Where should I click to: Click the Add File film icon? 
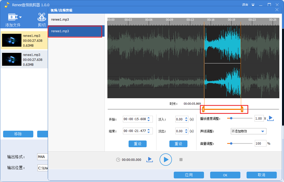pyautogui.click(x=13, y=17)
